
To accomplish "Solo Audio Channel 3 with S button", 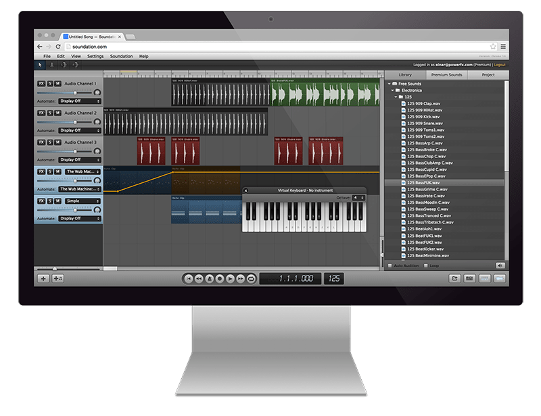I will click(x=49, y=142).
